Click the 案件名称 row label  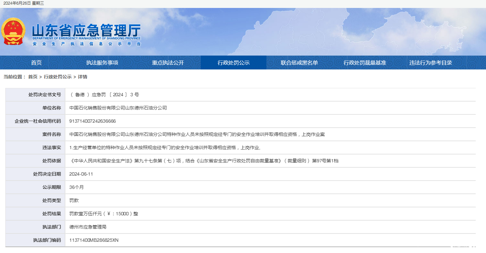click(52, 134)
